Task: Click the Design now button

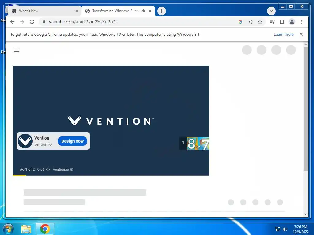Action: (72, 141)
